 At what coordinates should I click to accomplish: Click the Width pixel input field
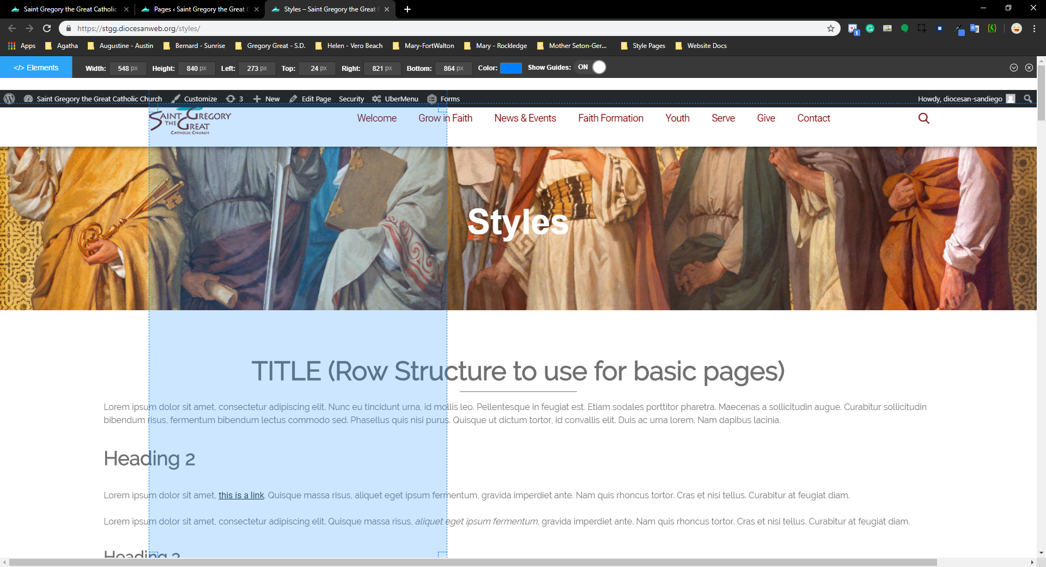(127, 68)
